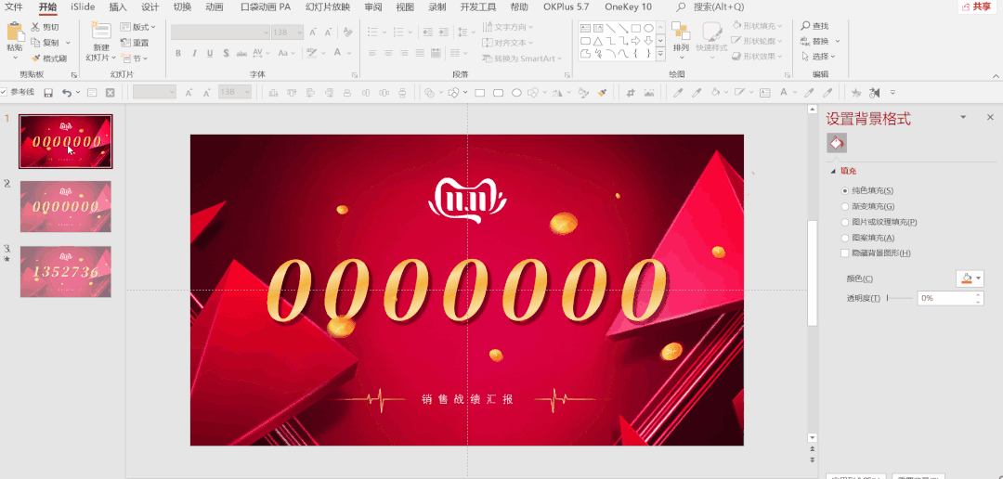Open font name combo box in ribbon

(221, 32)
